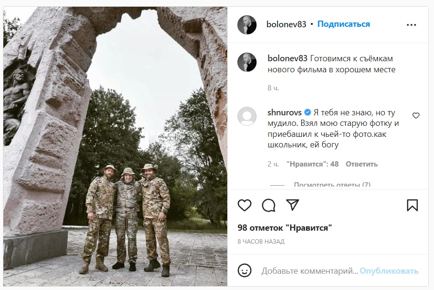Open the emoji smiley picker

coord(245,270)
